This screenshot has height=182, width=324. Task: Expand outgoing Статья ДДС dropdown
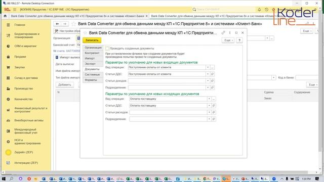[x=209, y=106]
